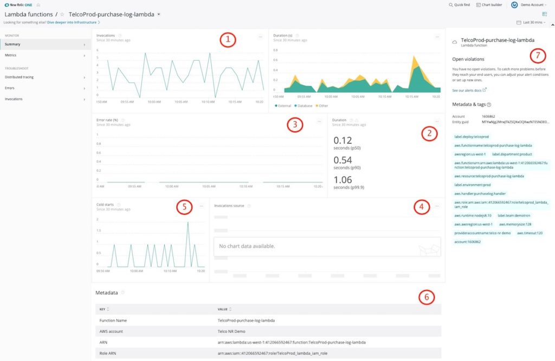Sort the Metadata table by KEY column
This screenshot has height=361, width=555.
pyautogui.click(x=104, y=310)
